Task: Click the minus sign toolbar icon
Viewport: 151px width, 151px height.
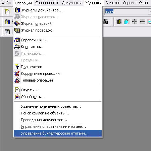Action: (x=142, y=21)
